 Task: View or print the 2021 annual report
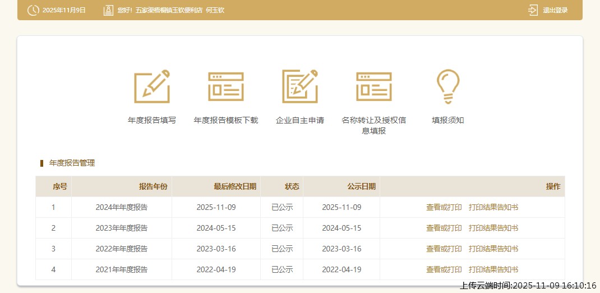coord(444,269)
